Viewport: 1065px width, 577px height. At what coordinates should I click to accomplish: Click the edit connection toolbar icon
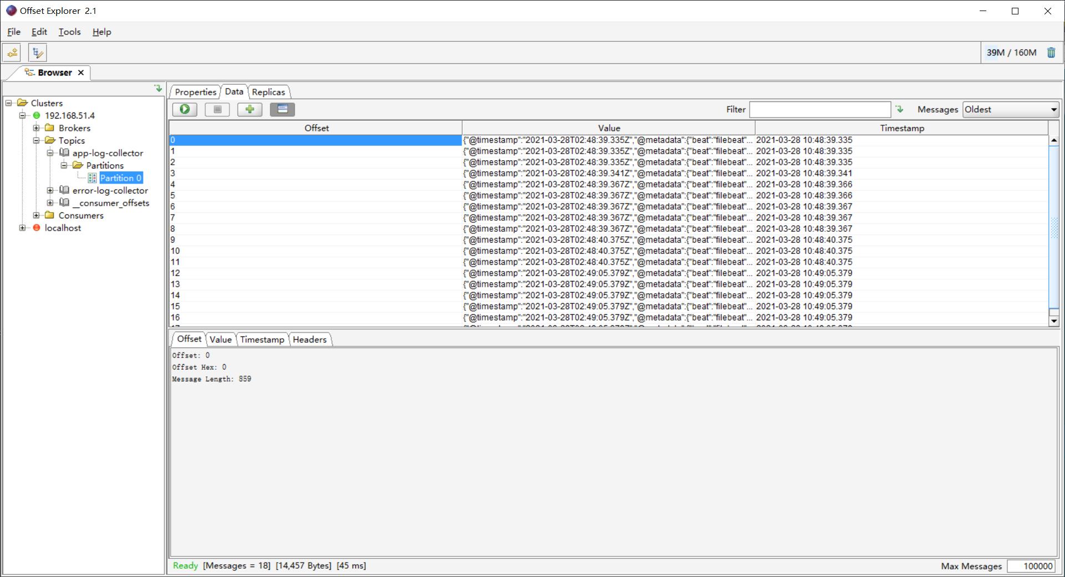tap(38, 53)
